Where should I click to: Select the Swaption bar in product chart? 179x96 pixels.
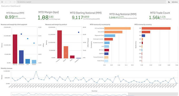coord(78,58)
